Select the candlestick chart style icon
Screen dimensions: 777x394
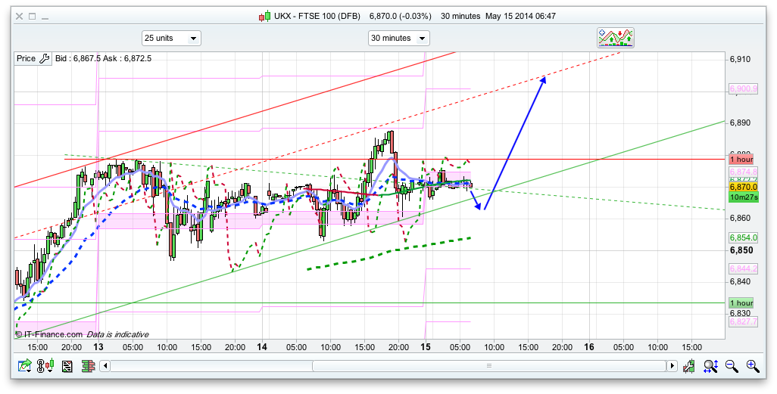click(47, 366)
